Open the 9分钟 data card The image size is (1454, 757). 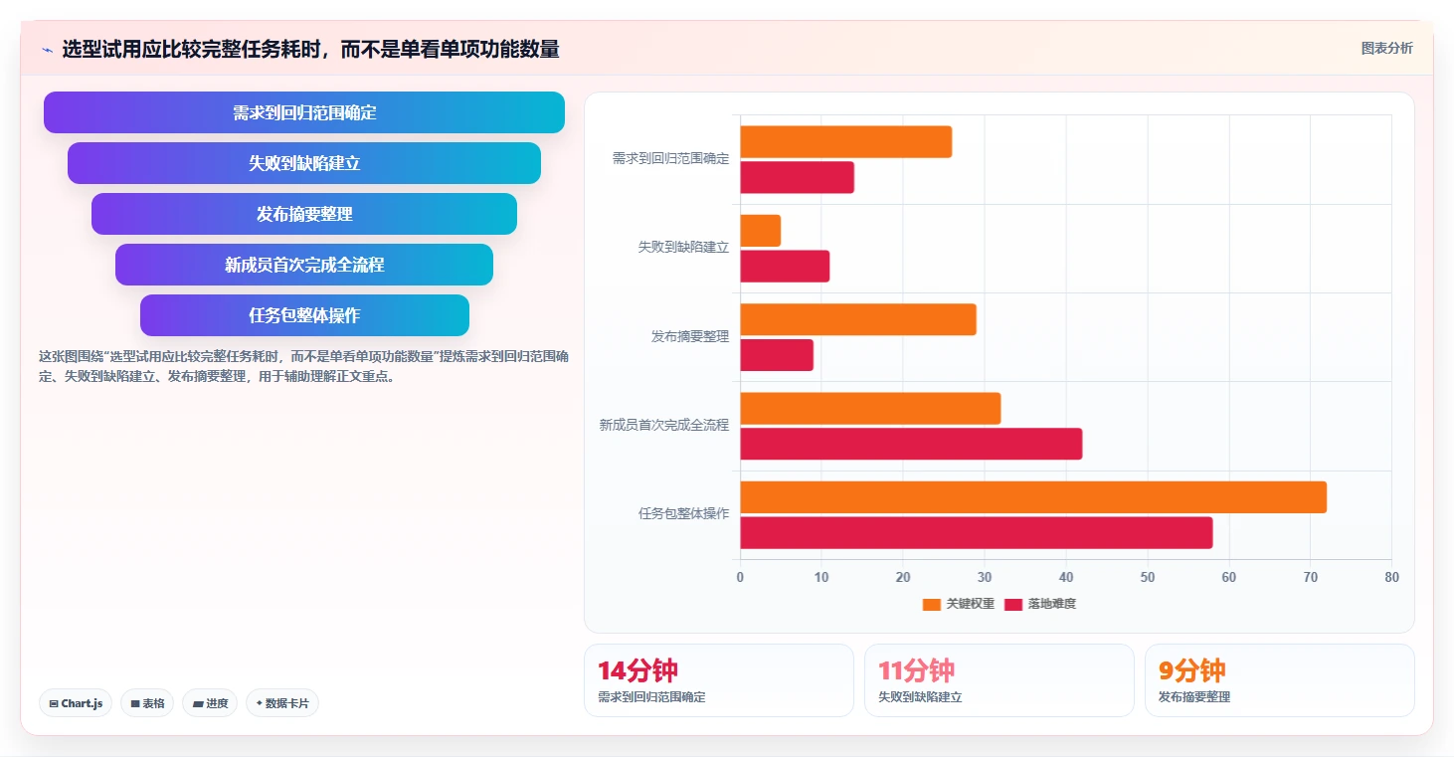pos(1279,680)
